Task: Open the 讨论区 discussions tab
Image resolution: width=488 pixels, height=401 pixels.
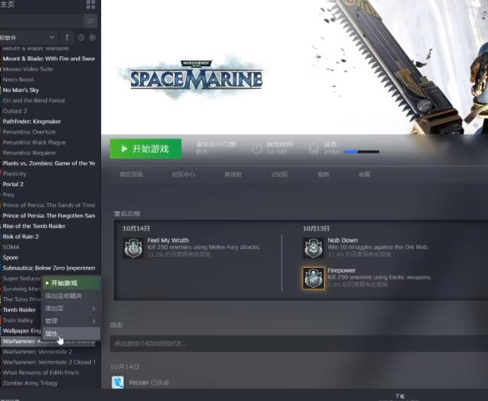Action: click(279, 175)
